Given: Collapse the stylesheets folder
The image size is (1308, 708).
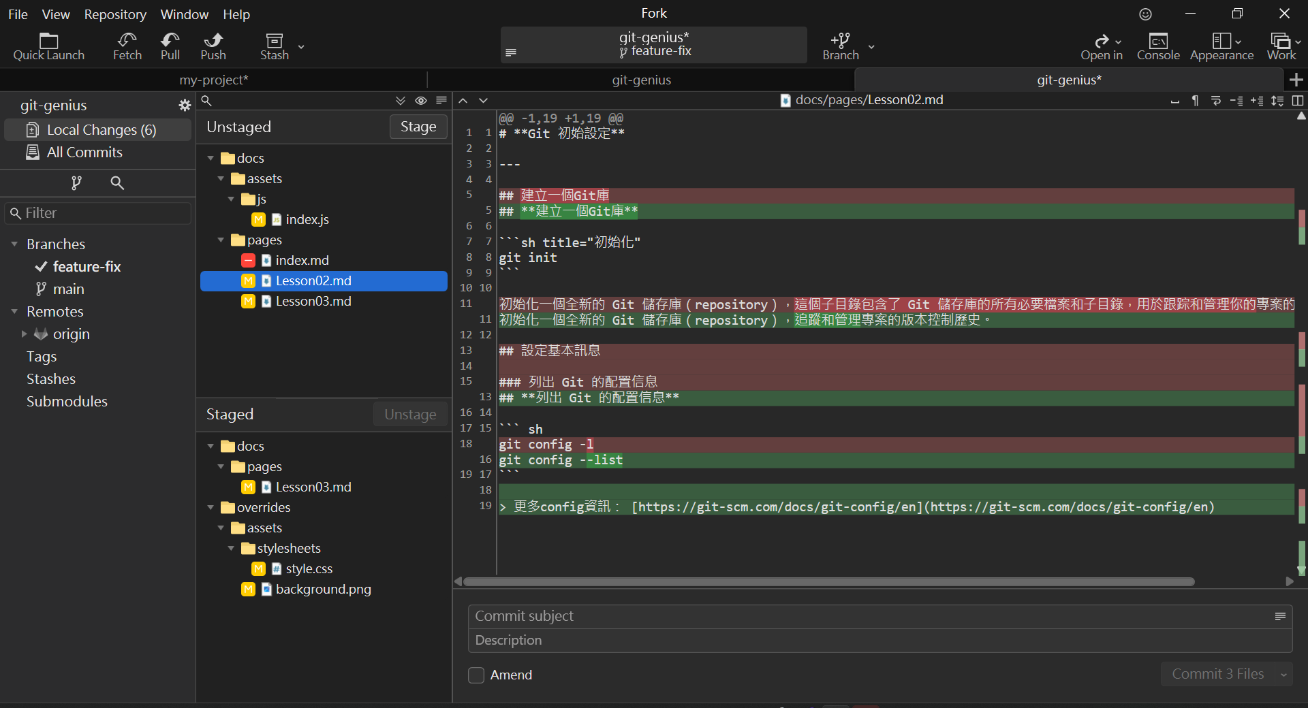Looking at the screenshot, I should [231, 548].
